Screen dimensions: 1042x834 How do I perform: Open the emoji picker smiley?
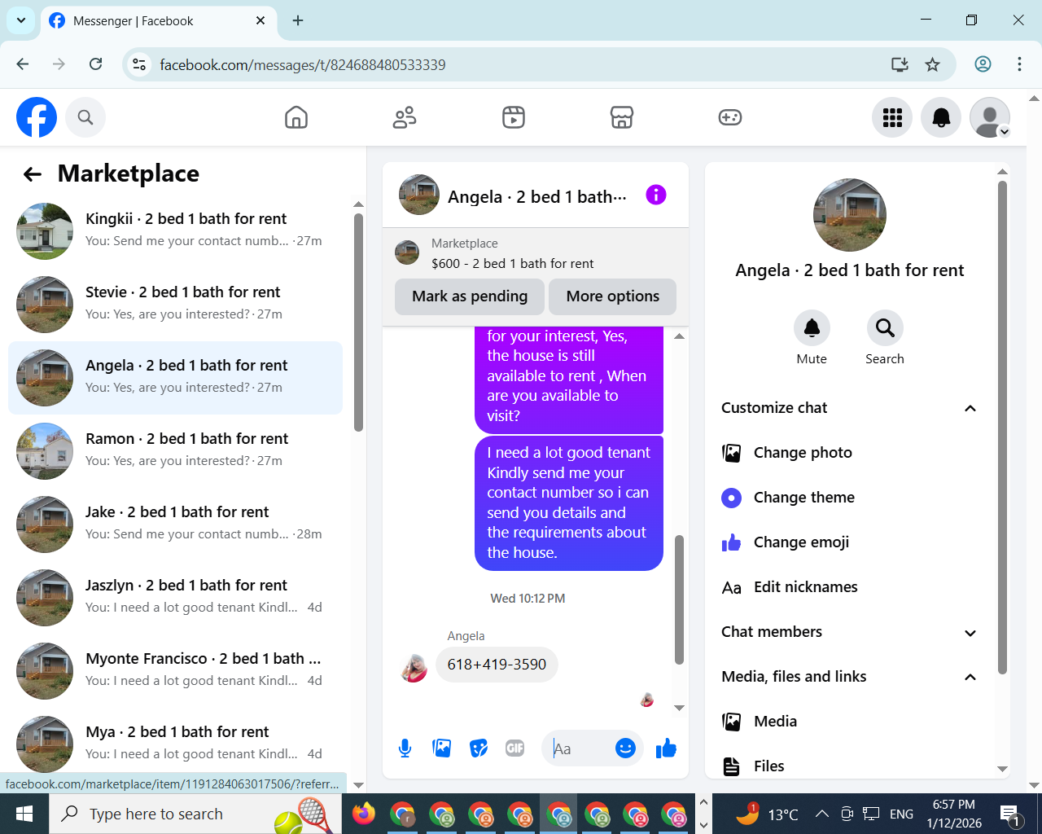625,748
